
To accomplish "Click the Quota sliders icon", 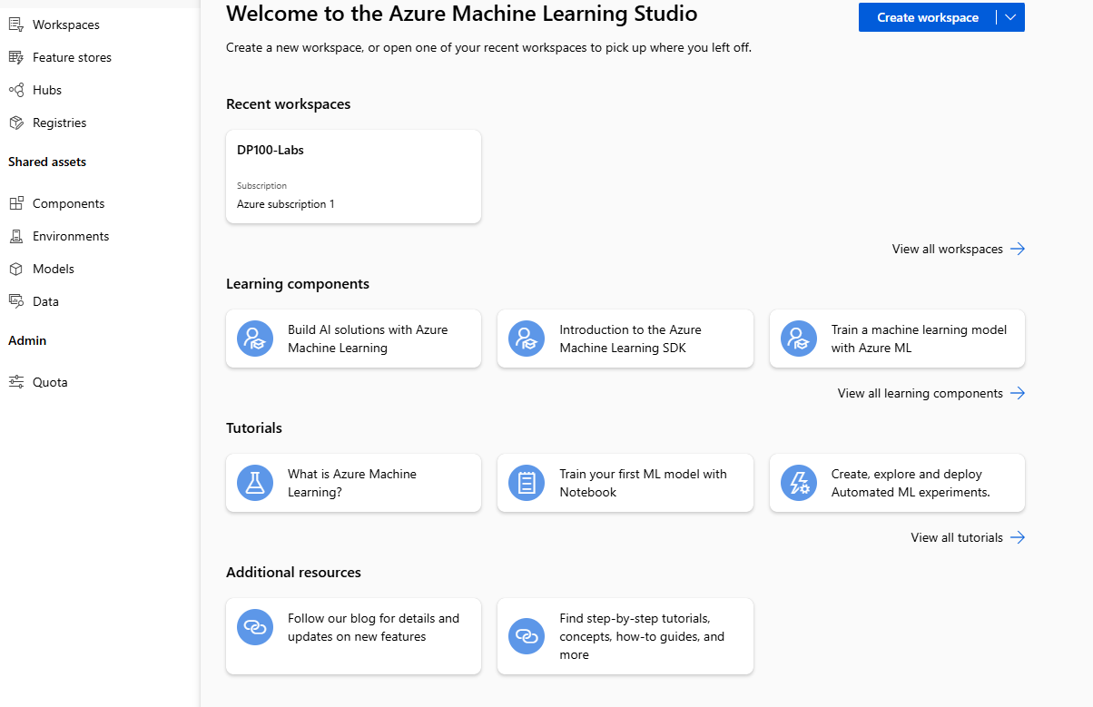I will 15,382.
